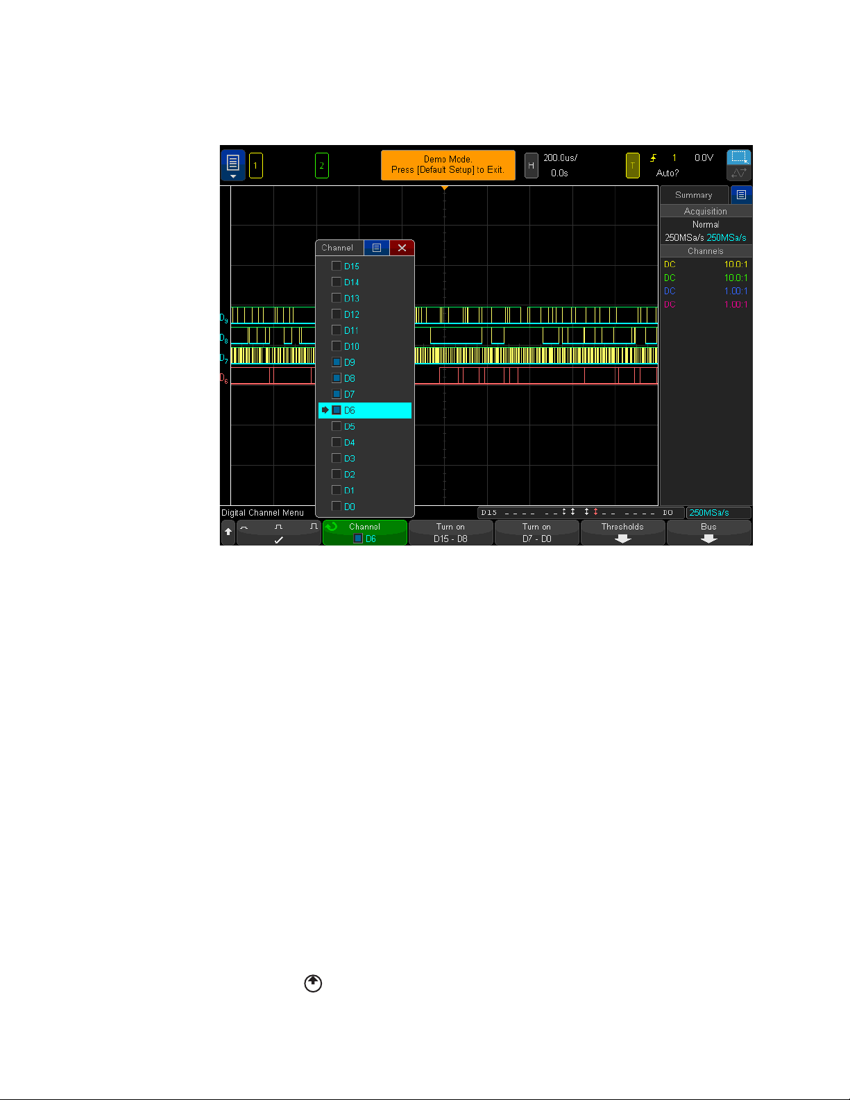Enable the D0 checkbox

[x=337, y=506]
